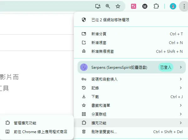Image resolution: width=188 pixels, height=140 pixels.
Task: Click the Ctrl + J shortcut text
Action: tap(176, 97)
